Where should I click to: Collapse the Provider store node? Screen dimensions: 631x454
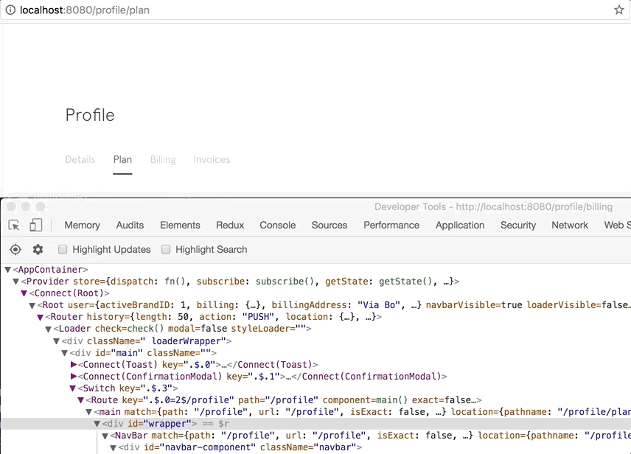click(x=15, y=282)
